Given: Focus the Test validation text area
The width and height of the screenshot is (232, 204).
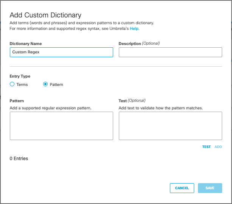Looking at the screenshot, I should click(170, 126).
